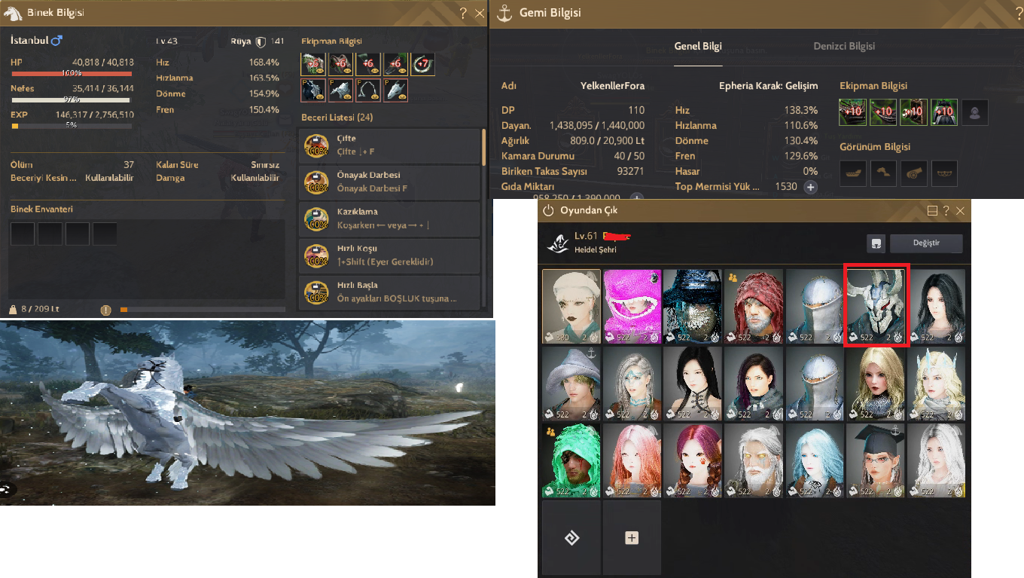The image size is (1024, 578).
Task: Choose the white-bearded old man portrait
Action: pos(754,461)
